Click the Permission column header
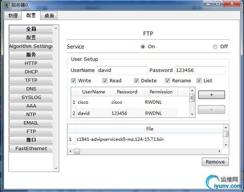This screenshot has width=244, height=192. pos(161,92)
